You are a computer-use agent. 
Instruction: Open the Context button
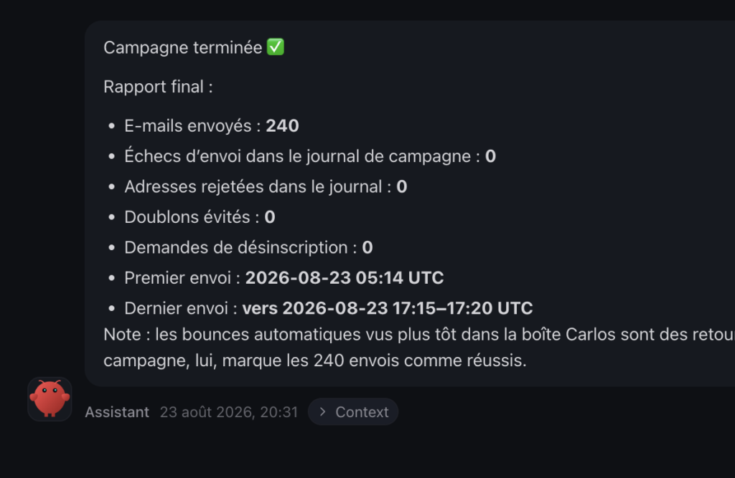click(x=353, y=412)
